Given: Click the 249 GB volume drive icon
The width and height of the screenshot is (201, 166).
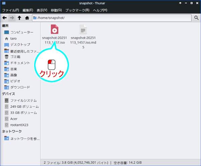Looking at the screenshot, I should (7, 106).
